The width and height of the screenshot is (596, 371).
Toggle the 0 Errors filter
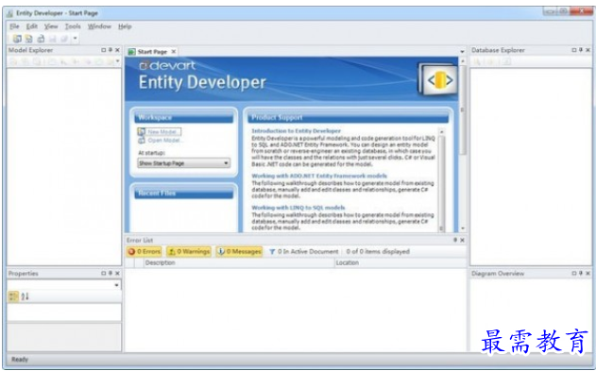point(145,251)
